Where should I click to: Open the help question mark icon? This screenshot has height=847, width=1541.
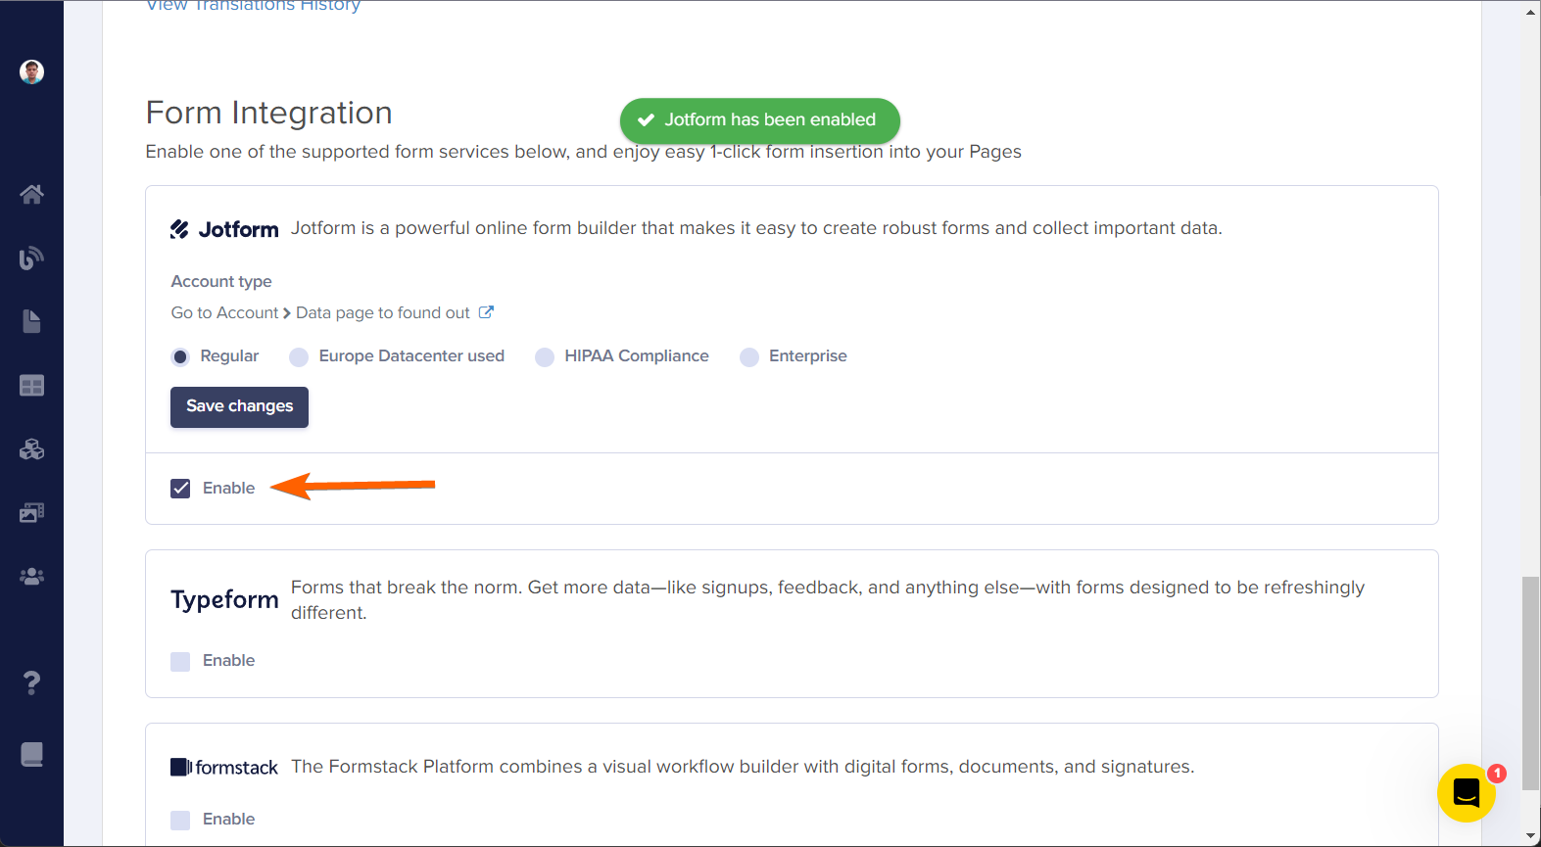31,682
